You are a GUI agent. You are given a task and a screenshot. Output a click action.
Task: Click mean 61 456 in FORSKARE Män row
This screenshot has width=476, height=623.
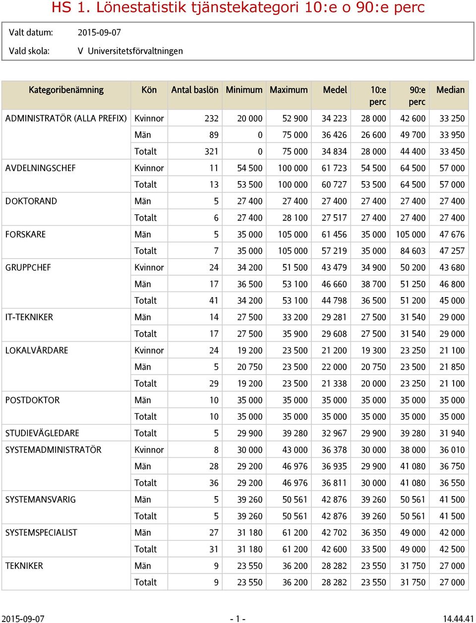pyautogui.click(x=334, y=234)
